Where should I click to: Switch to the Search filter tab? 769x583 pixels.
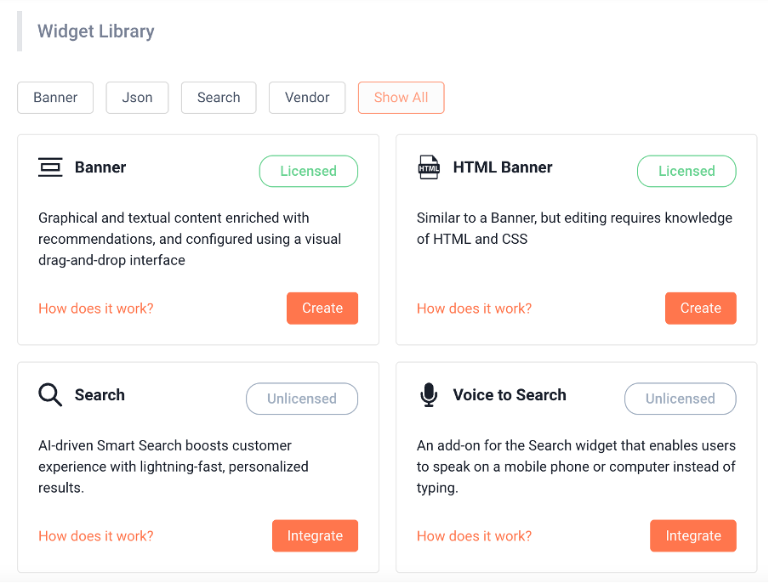pos(219,97)
